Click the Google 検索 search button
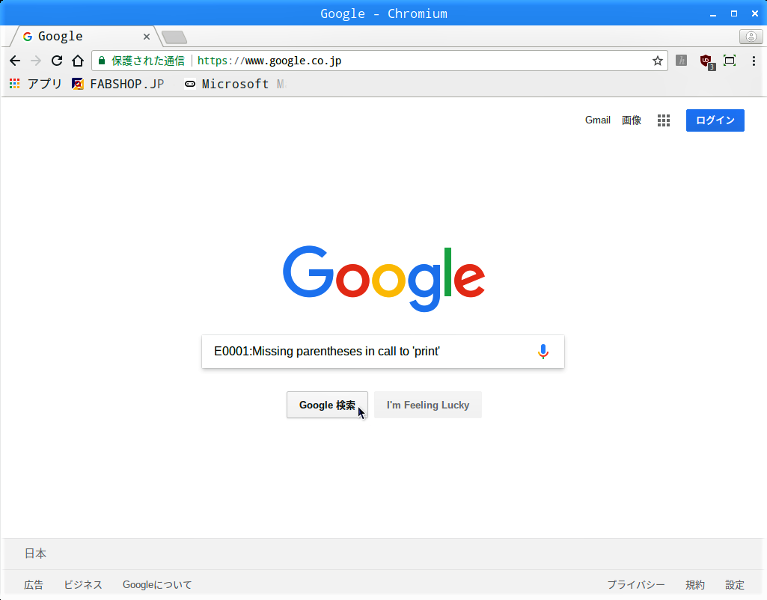This screenshot has width=767, height=600. 327,405
